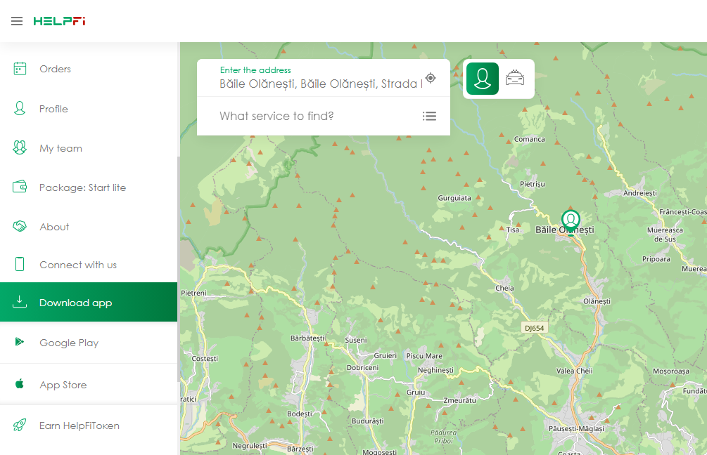This screenshot has height=455, width=707.
Task: Click the locate me crosshair icon
Action: pos(431,78)
